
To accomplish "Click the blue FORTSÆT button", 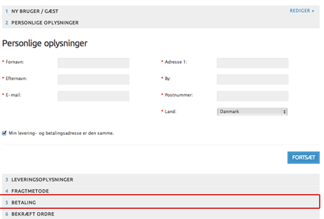I will pos(303,158).
